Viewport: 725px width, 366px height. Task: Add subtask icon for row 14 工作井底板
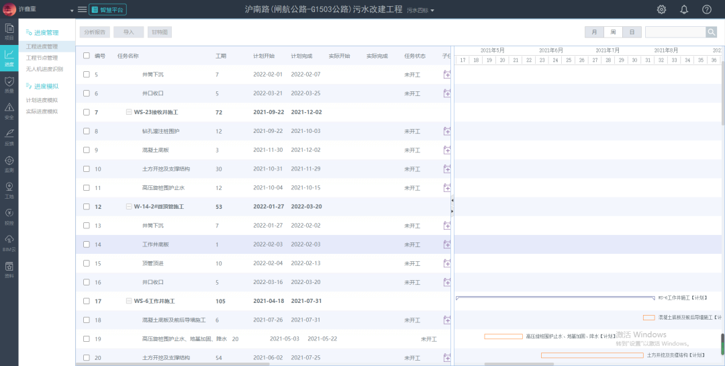point(447,244)
